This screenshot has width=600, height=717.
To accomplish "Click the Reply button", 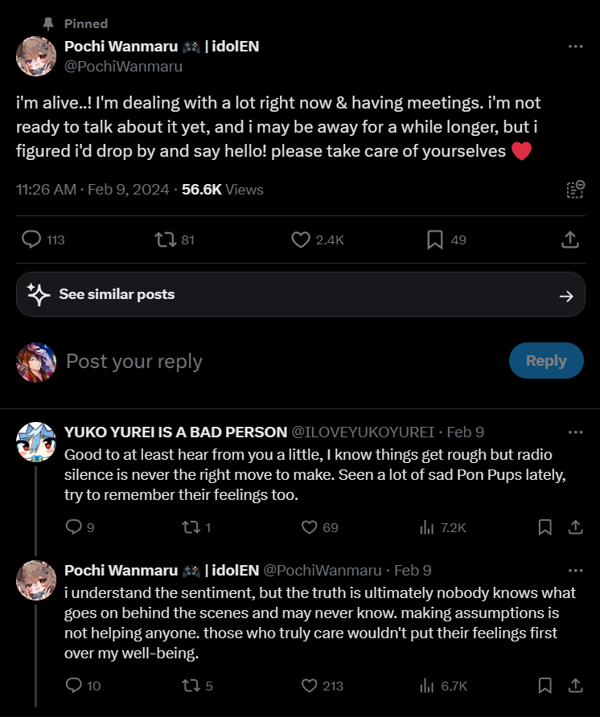I will click(546, 361).
